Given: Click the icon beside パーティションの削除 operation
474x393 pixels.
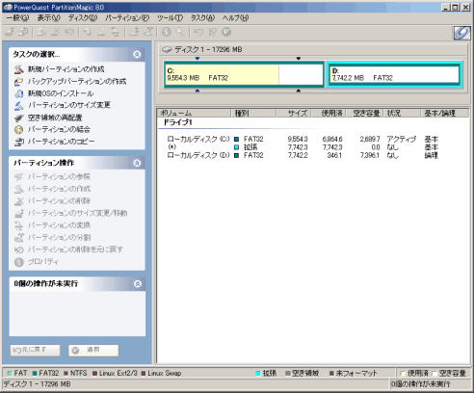Looking at the screenshot, I should pyautogui.click(x=19, y=201).
